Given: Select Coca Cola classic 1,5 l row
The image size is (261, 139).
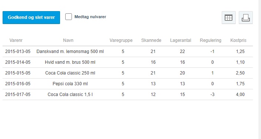Looking at the screenshot, I should click(128, 95).
